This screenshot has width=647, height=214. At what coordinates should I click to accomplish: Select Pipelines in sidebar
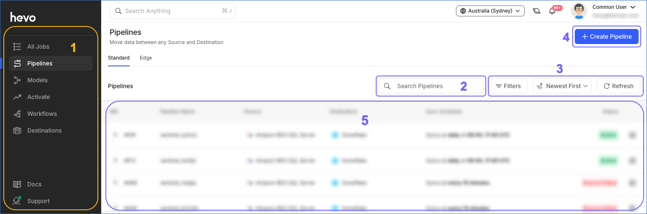(x=50, y=63)
